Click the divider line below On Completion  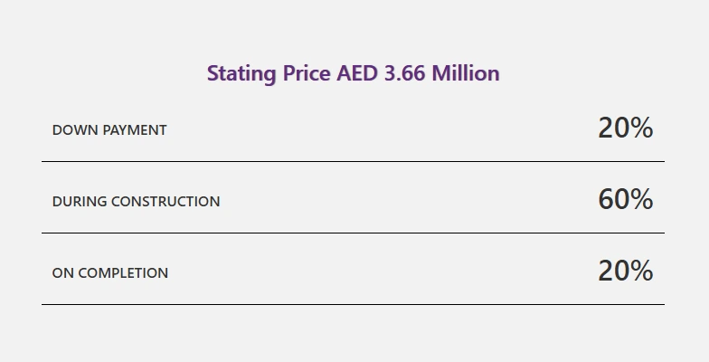(x=353, y=304)
